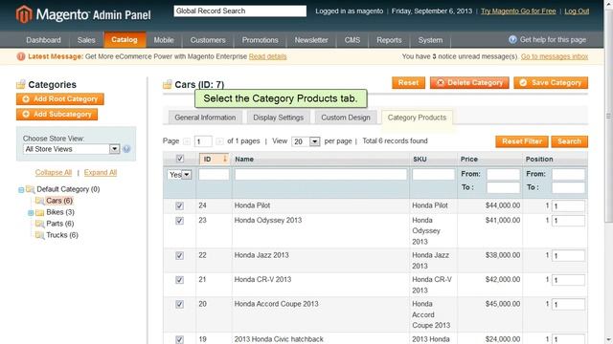Switch to Display Settings tab

[x=279, y=118]
